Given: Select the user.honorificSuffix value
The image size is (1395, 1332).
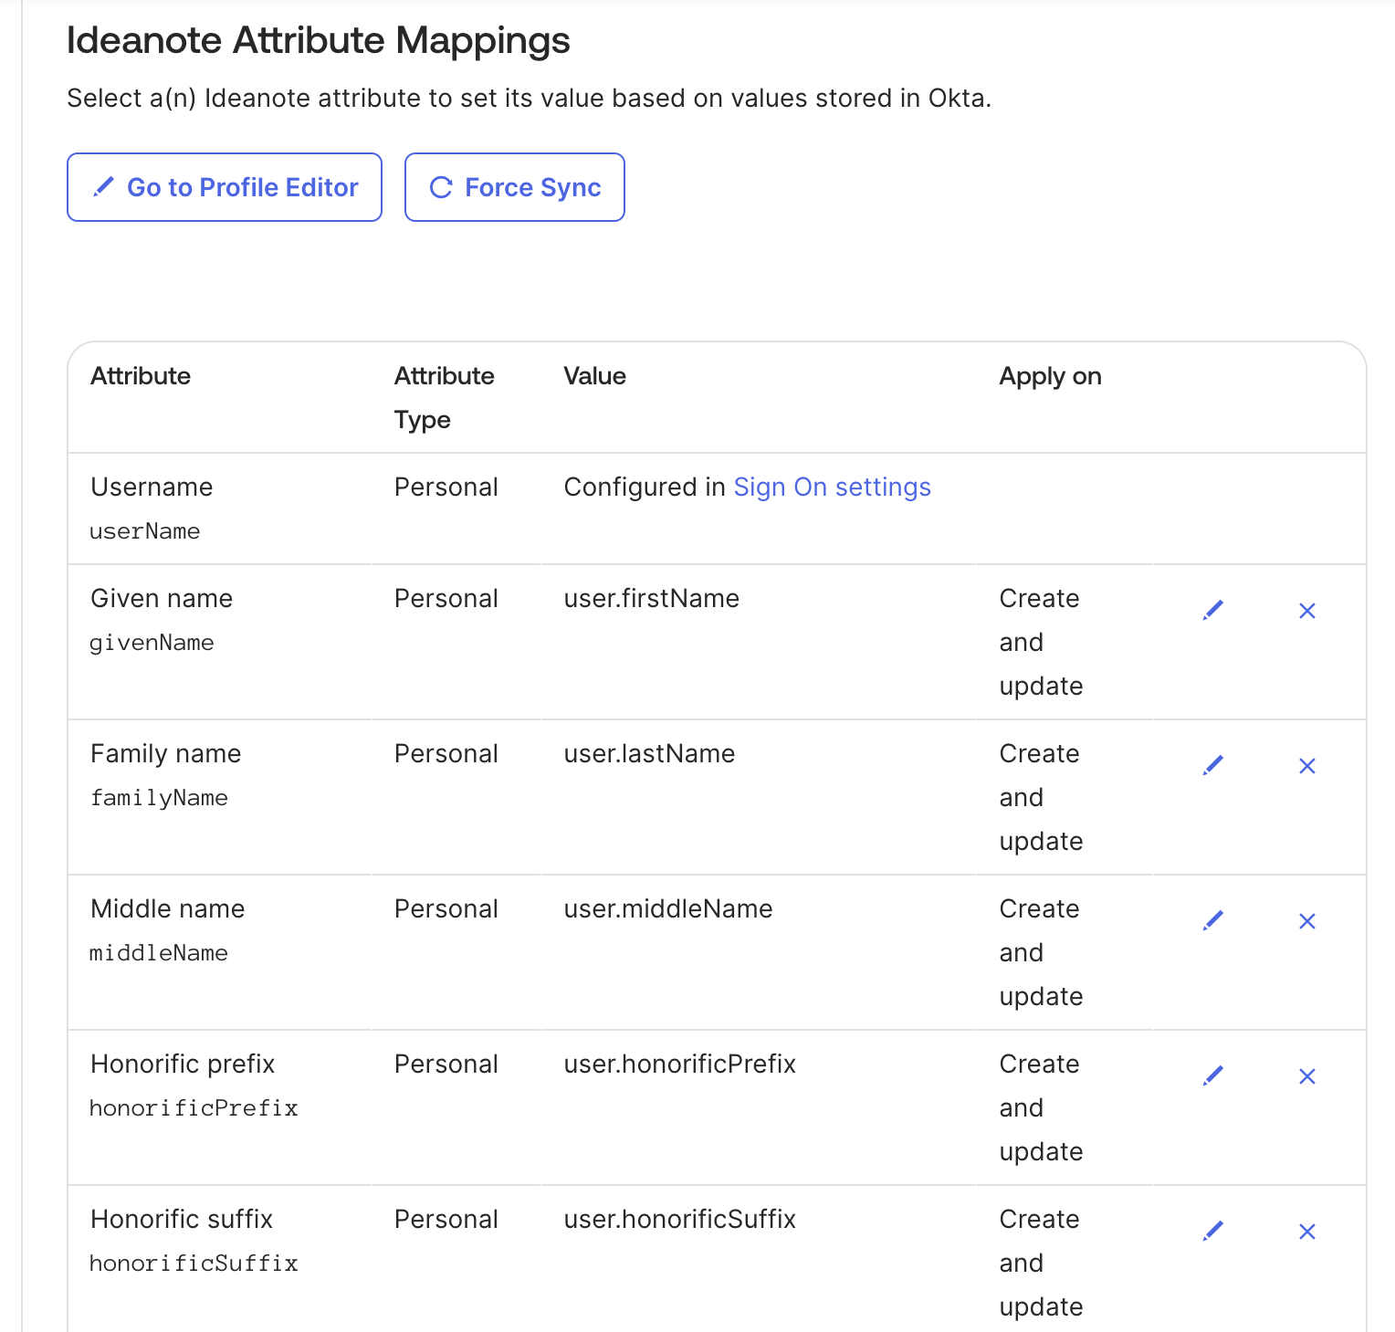Looking at the screenshot, I should (680, 1220).
